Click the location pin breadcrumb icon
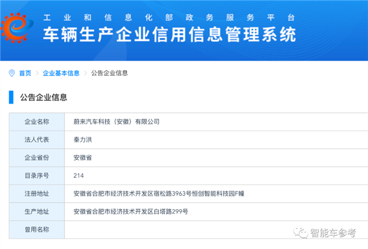The image size is (368, 249). click(x=12, y=73)
